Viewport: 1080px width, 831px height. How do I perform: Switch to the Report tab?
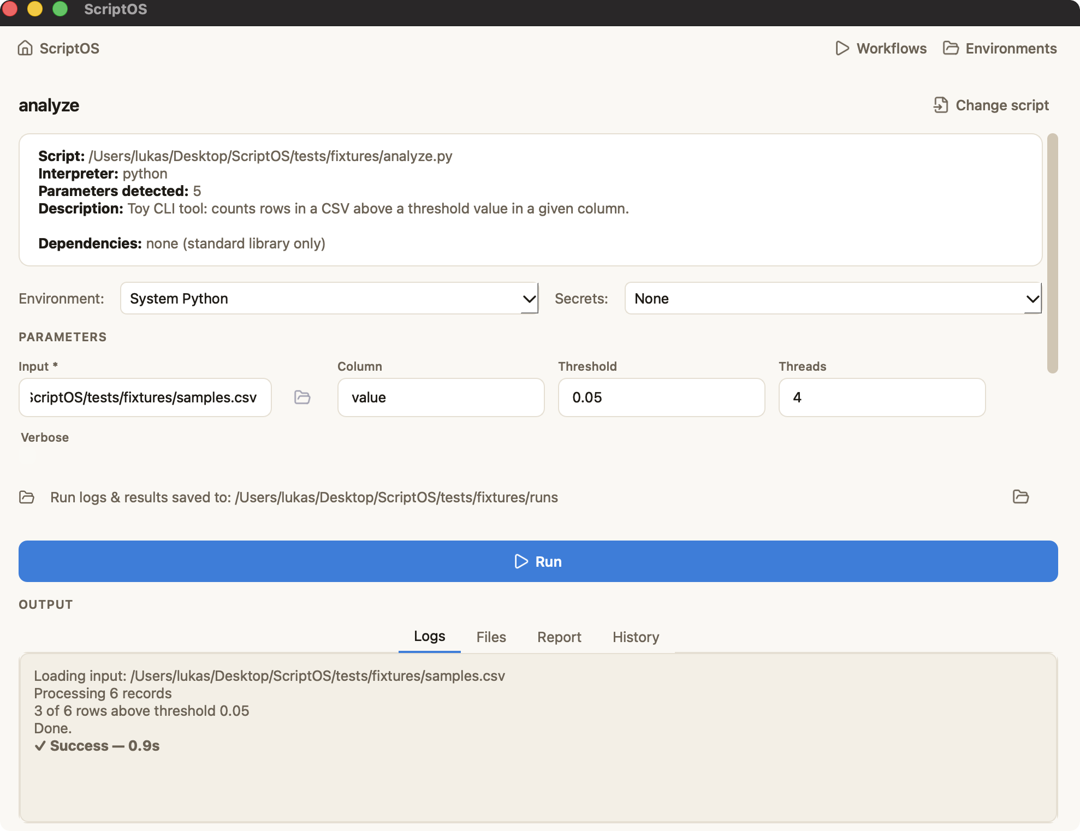pyautogui.click(x=559, y=637)
